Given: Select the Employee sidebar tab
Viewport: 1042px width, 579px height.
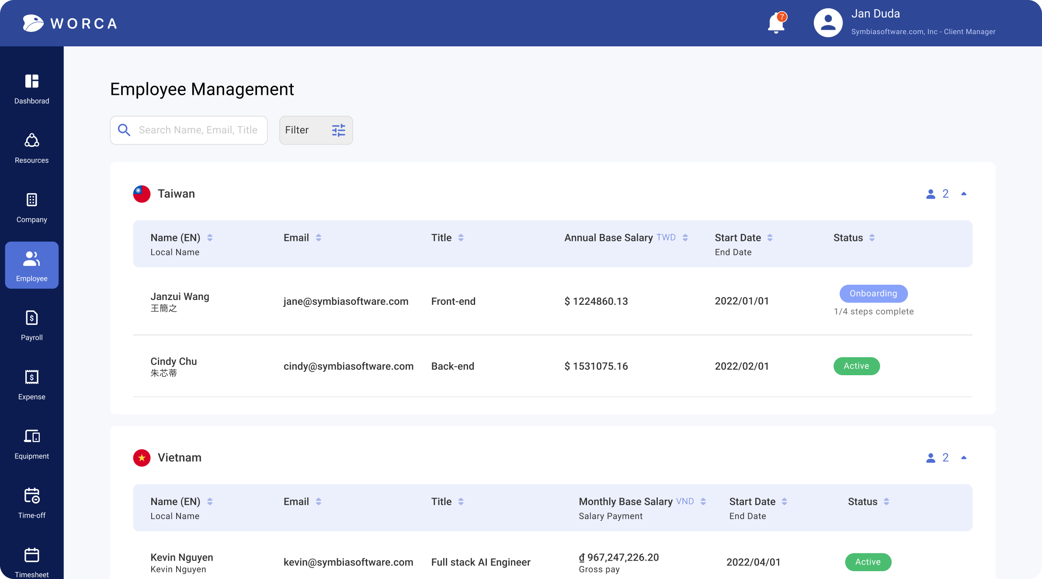Looking at the screenshot, I should pyautogui.click(x=31, y=265).
